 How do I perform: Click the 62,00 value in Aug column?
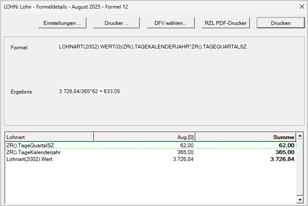pyautogui.click(x=187, y=145)
